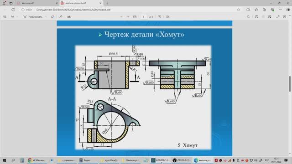
Task: View the file info icon in address bar
Action: (23, 10)
